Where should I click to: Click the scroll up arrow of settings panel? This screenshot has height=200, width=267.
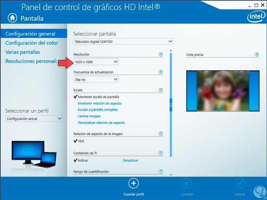171,51
